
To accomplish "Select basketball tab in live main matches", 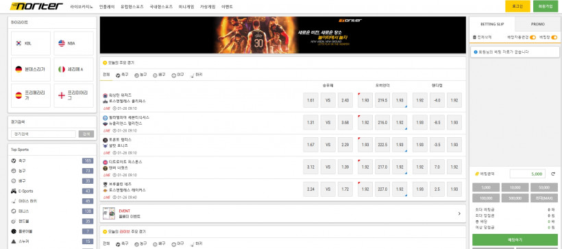I will [x=140, y=244].
